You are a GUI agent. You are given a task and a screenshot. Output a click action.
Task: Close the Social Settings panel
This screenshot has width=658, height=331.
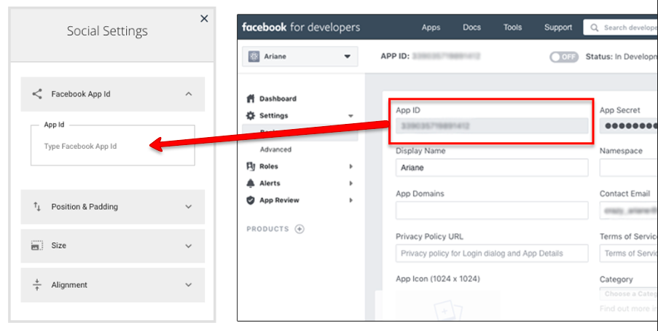pyautogui.click(x=204, y=18)
